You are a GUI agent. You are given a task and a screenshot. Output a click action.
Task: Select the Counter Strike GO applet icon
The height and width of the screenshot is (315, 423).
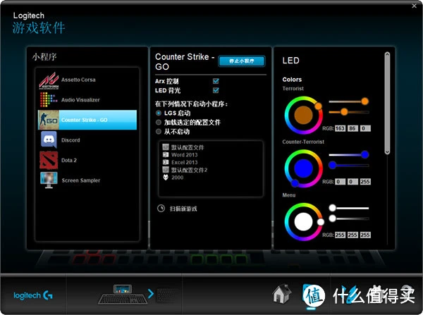(49, 120)
